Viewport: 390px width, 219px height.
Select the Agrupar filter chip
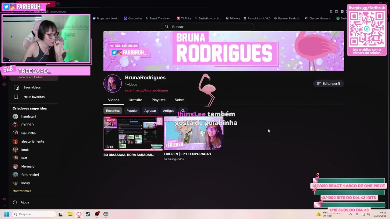150,111
